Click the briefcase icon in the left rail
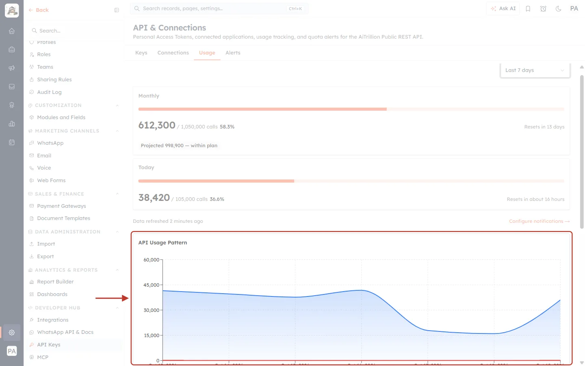Screen dimensions: 585x366 (12, 50)
